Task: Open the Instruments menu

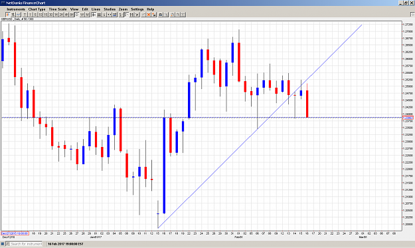Action: pos(16,9)
